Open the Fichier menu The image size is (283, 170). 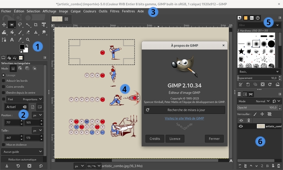(x=6, y=11)
